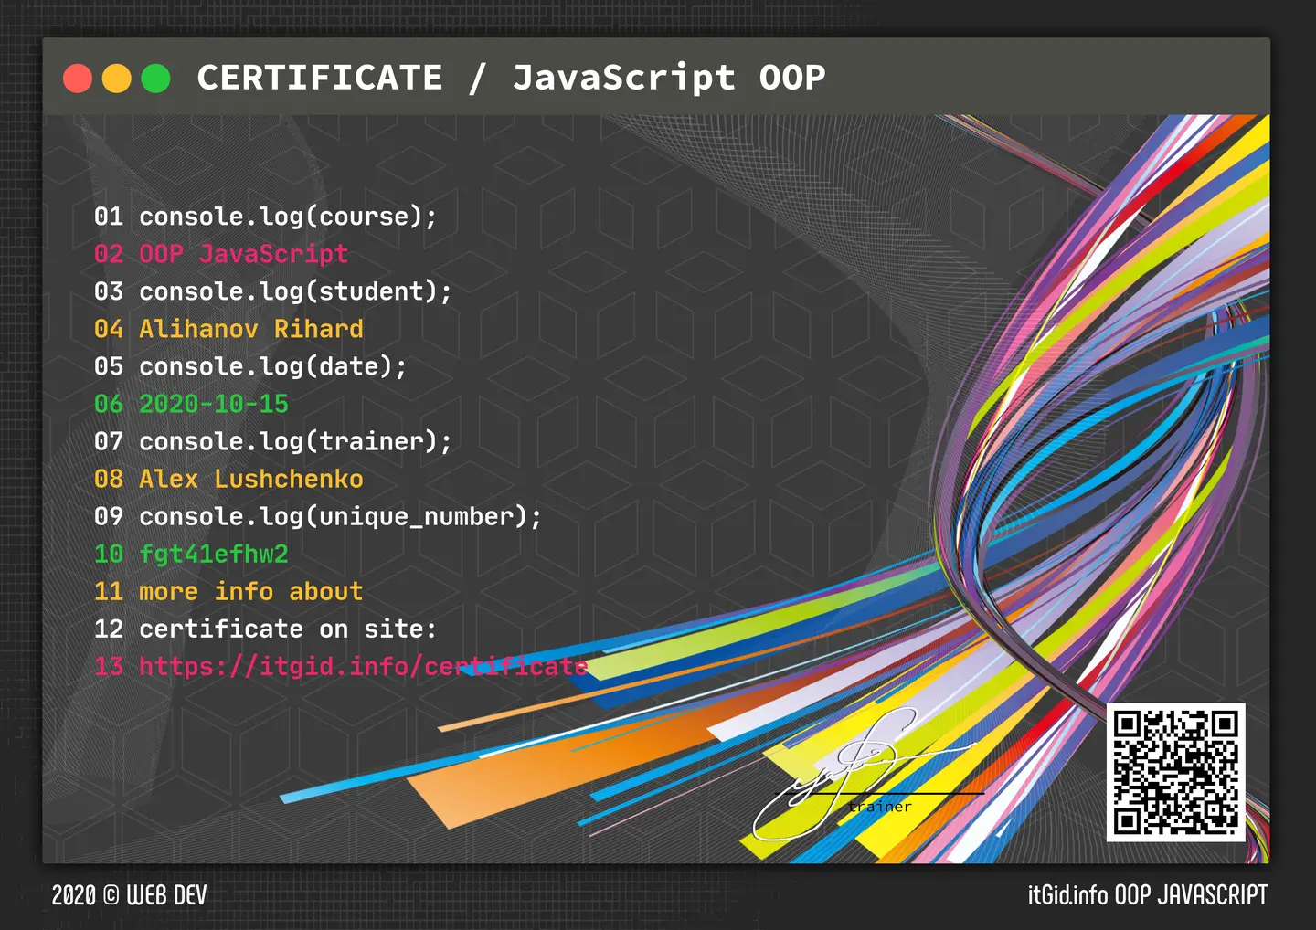The width and height of the screenshot is (1316, 930).
Task: Click the red traffic-light window control
Action: (x=77, y=79)
